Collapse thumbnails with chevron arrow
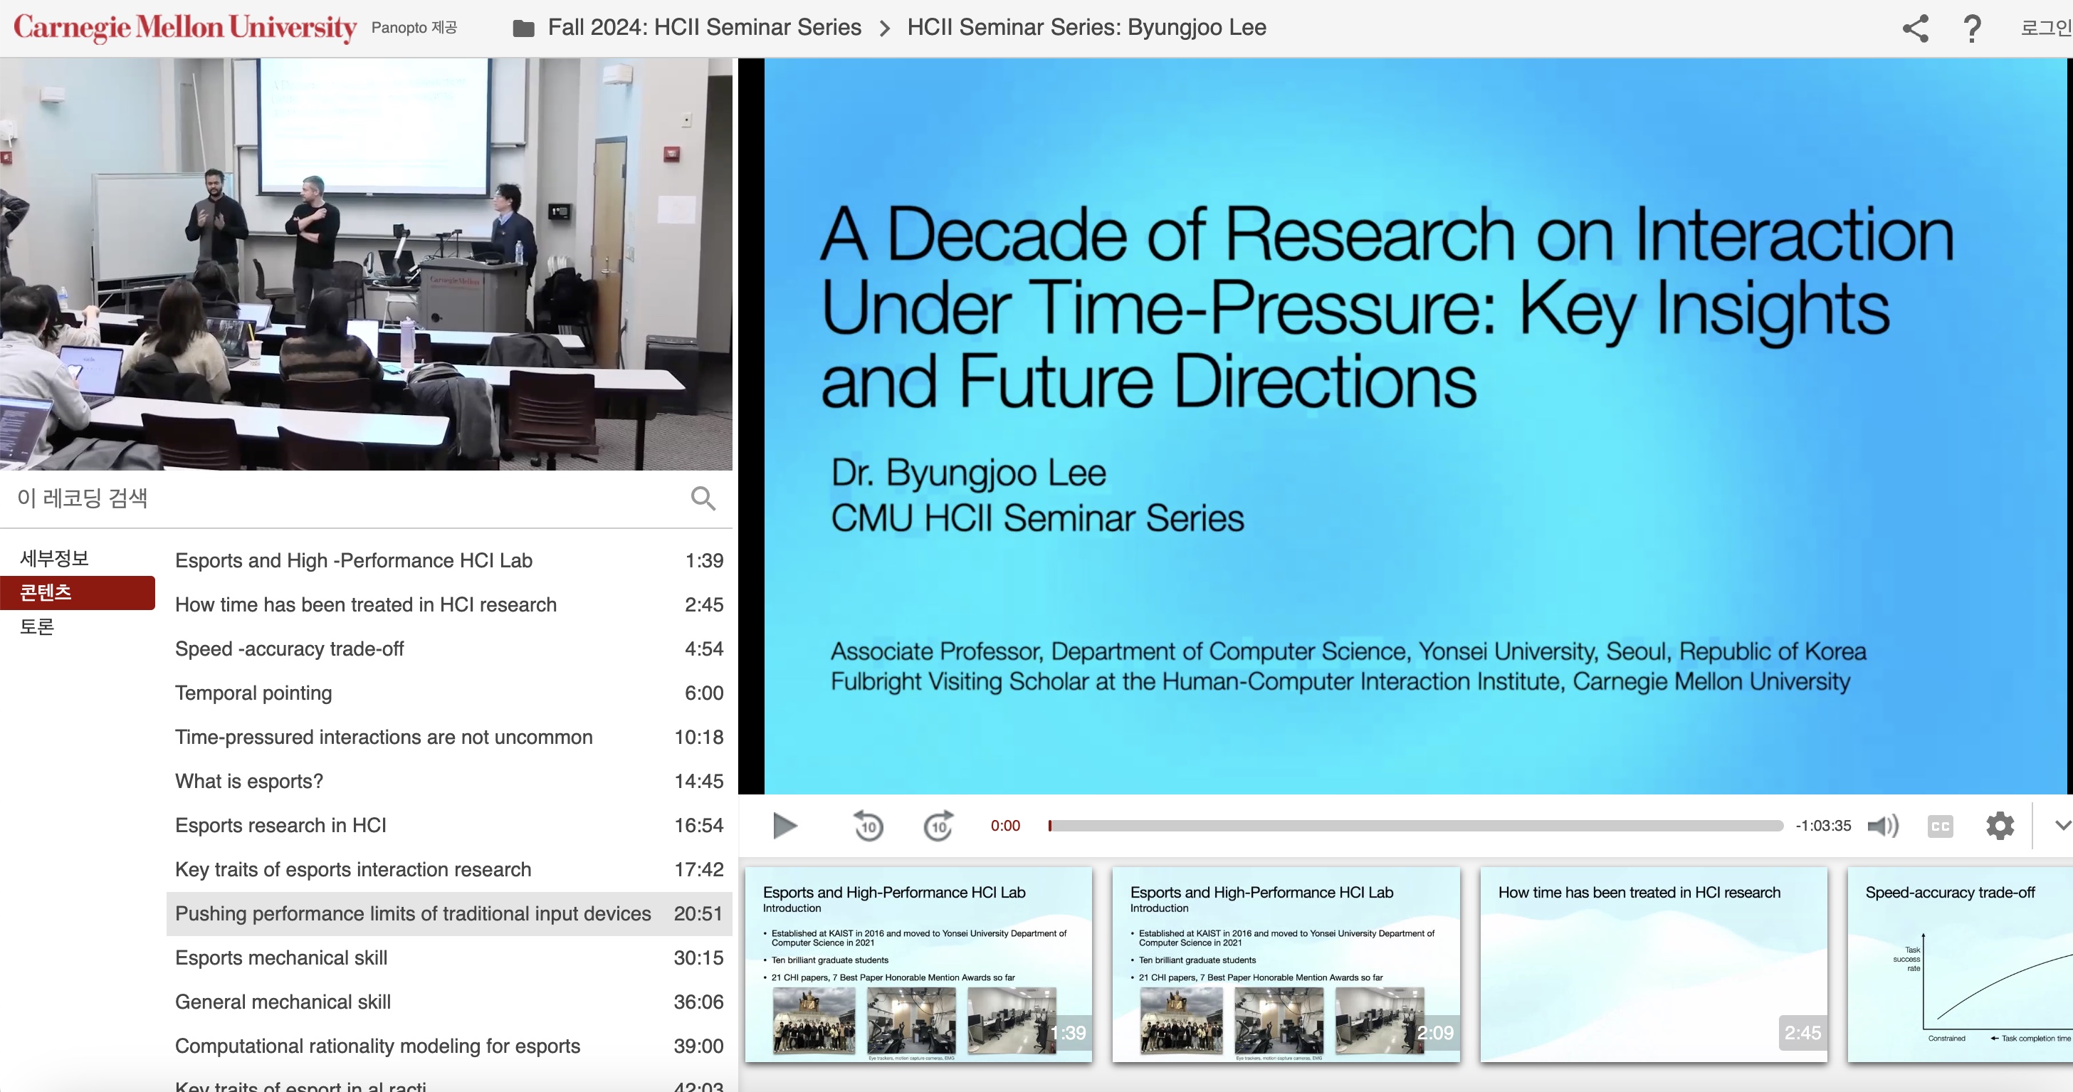 pyautogui.click(x=2062, y=826)
